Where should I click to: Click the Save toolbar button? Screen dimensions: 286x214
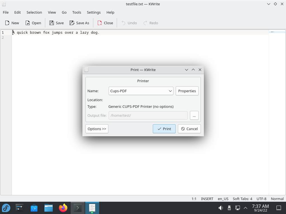pos(56,23)
